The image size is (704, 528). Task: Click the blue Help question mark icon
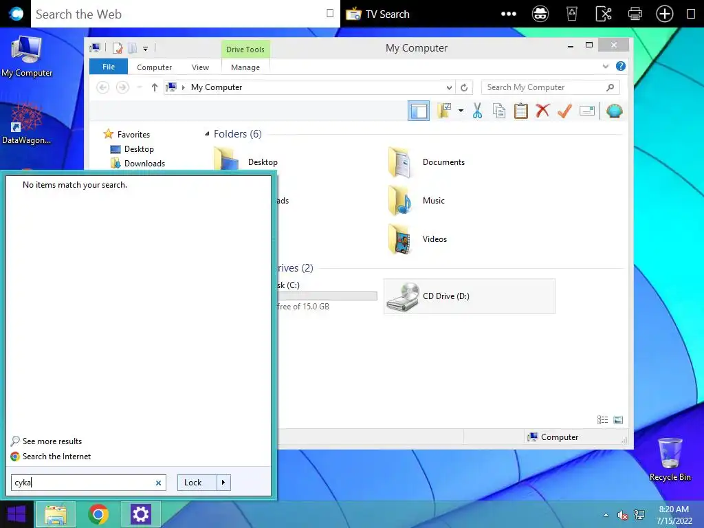(x=621, y=67)
